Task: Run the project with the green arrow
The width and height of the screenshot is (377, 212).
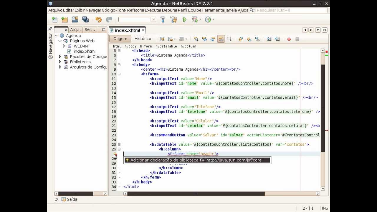Action: 185,20
